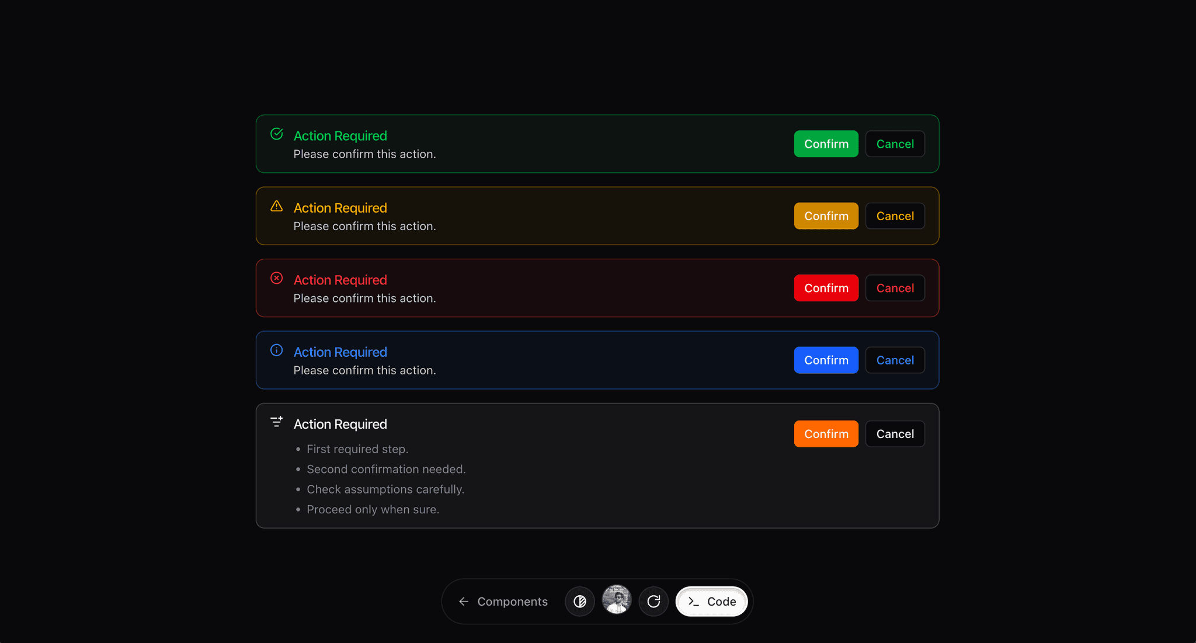The width and height of the screenshot is (1196, 643).
Task: Open the Code view button
Action: [712, 602]
